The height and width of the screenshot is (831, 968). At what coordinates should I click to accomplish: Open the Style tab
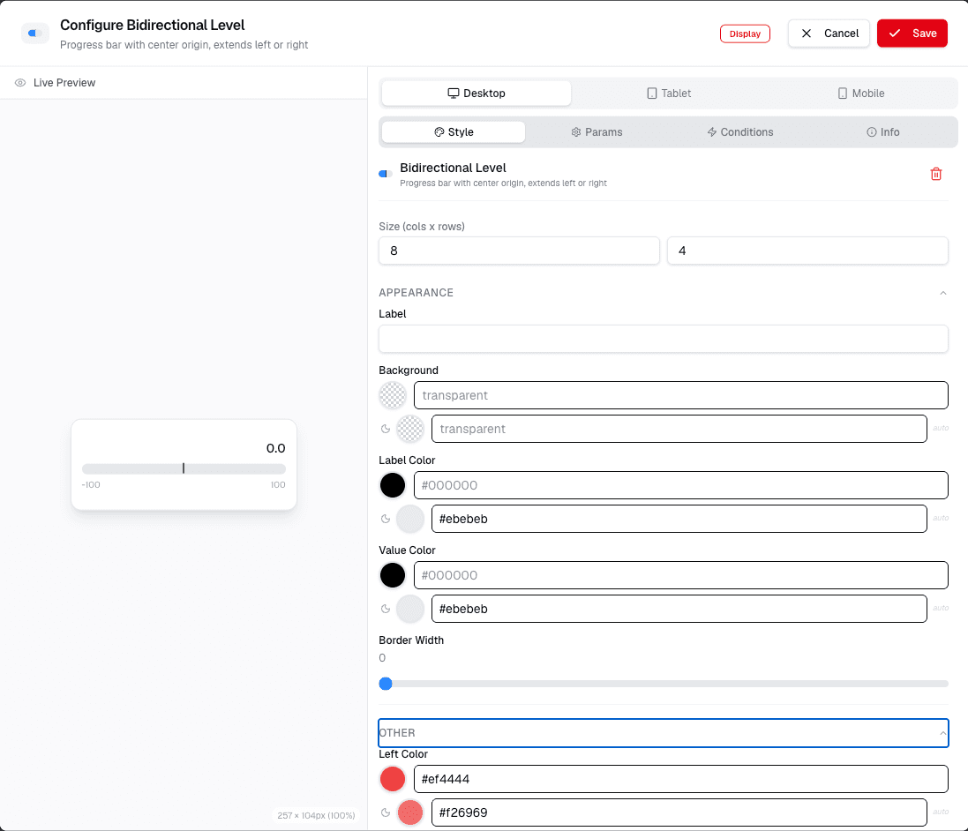[454, 132]
